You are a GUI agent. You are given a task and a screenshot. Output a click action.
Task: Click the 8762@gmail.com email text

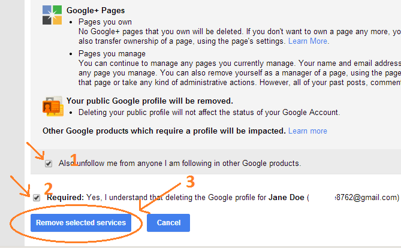coord(367,197)
